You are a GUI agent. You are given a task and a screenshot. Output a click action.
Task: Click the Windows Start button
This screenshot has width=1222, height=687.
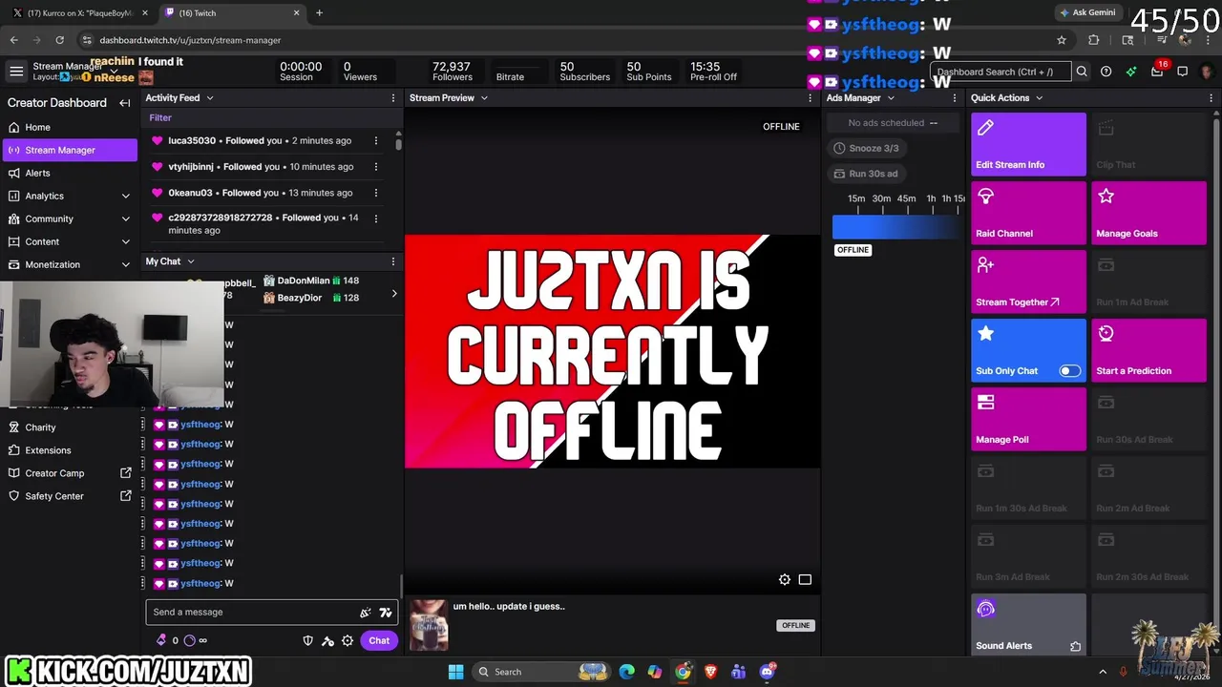click(455, 672)
